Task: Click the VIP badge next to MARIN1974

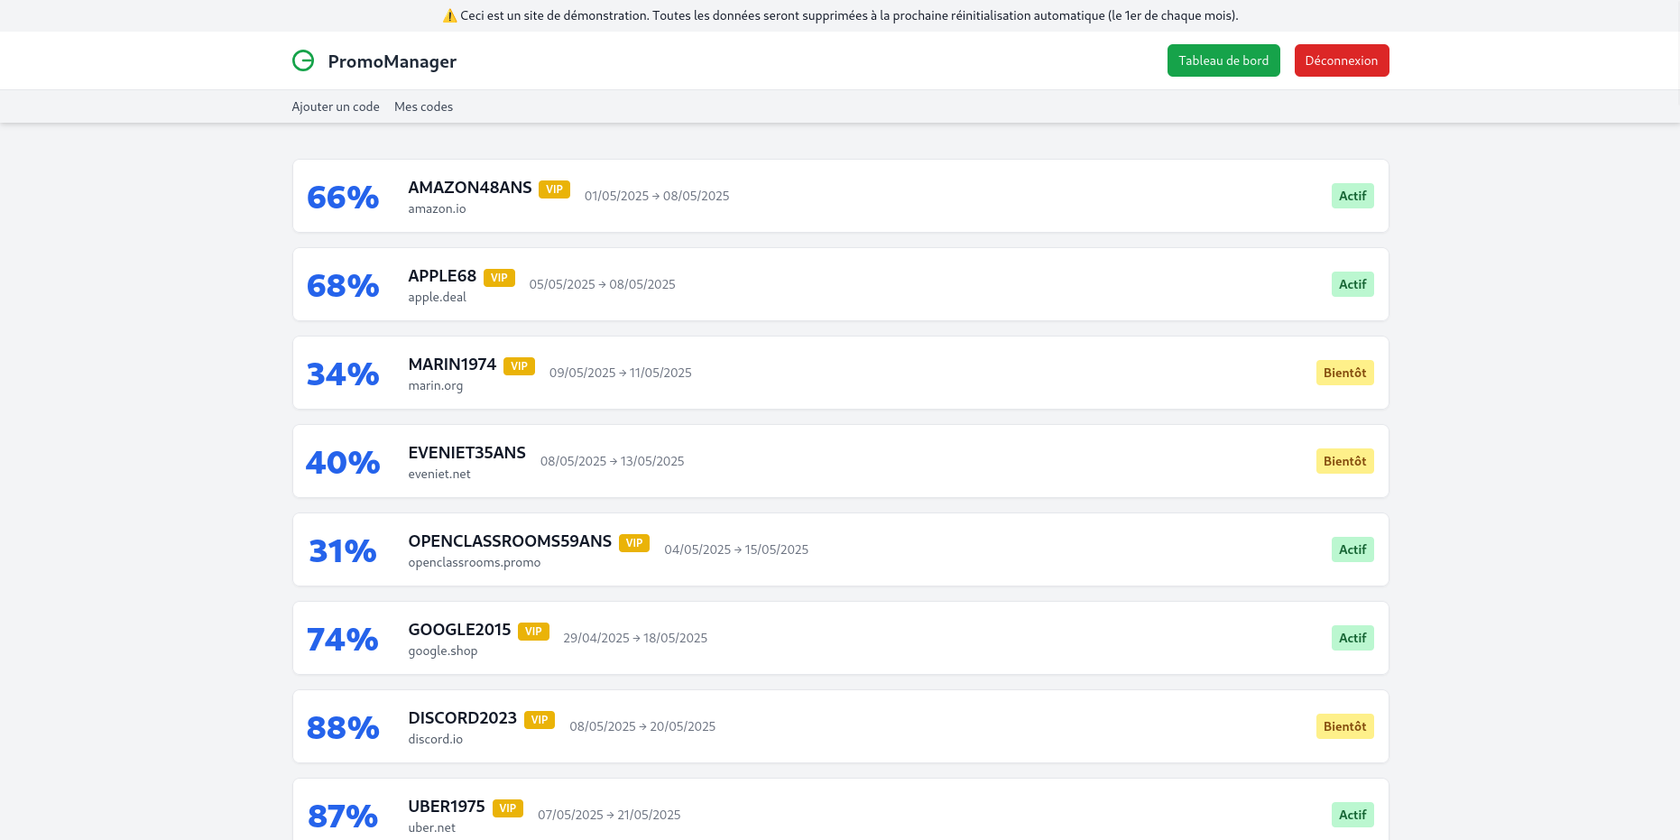Action: point(519,366)
